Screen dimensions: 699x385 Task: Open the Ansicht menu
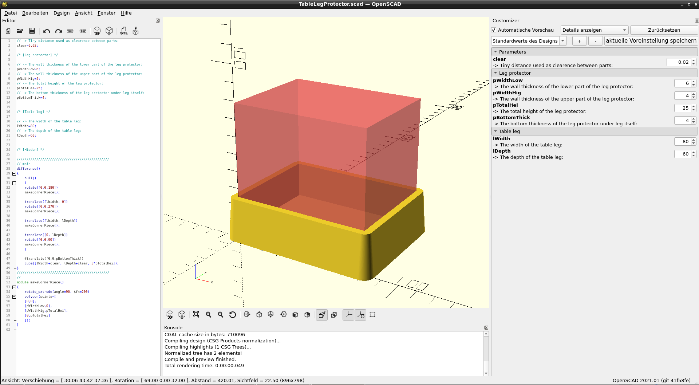[x=84, y=13]
